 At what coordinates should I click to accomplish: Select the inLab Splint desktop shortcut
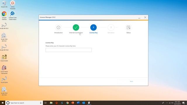coord(4,80)
